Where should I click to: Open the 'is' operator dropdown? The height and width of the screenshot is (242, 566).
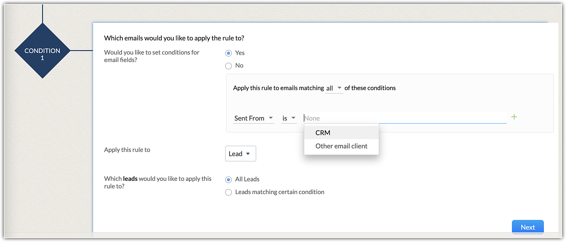click(289, 118)
